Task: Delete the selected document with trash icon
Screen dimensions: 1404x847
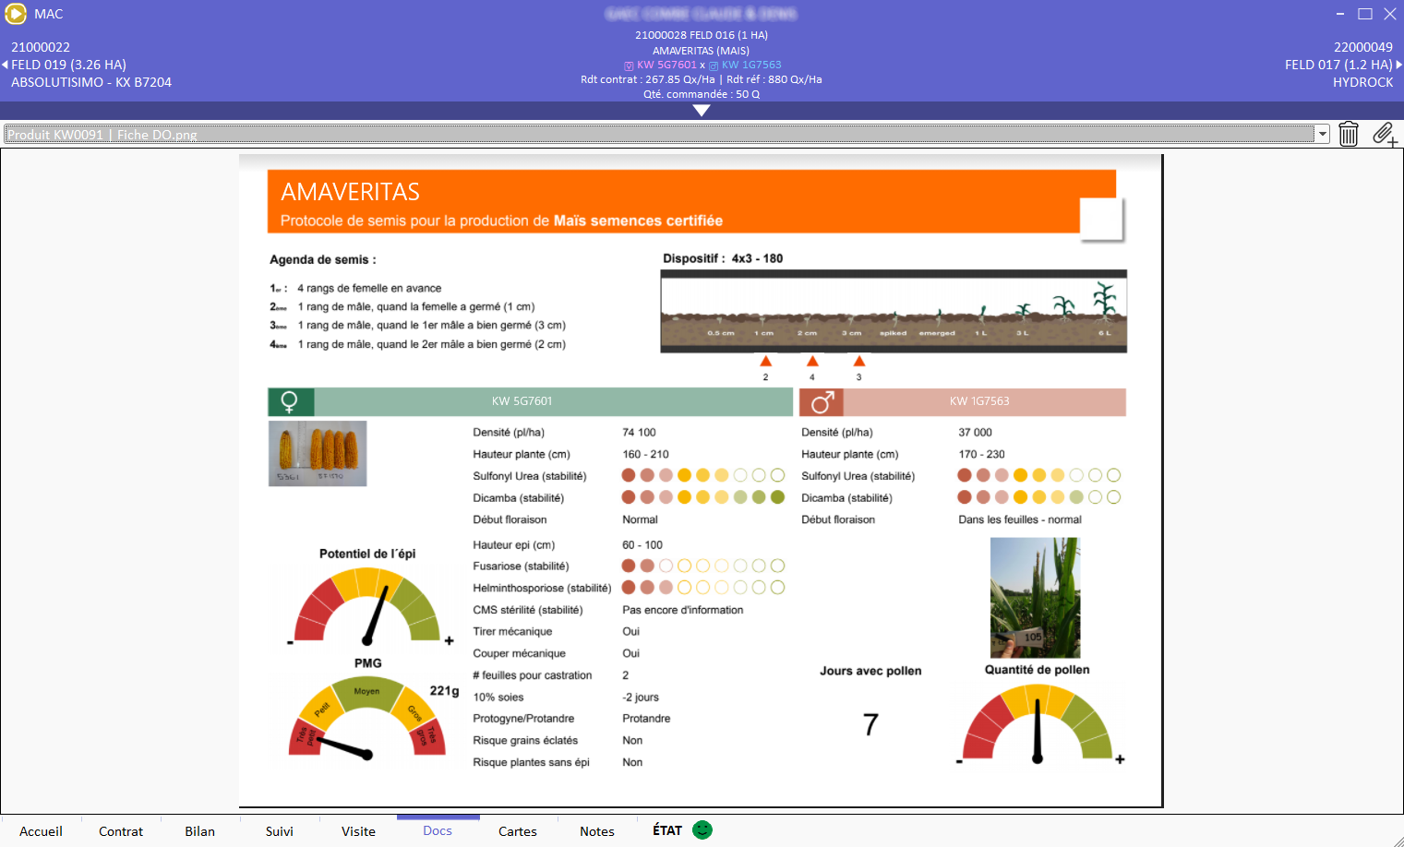Action: tap(1349, 134)
